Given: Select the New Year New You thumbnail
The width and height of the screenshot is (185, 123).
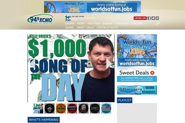Looking at the screenshot, I should pos(106,109).
